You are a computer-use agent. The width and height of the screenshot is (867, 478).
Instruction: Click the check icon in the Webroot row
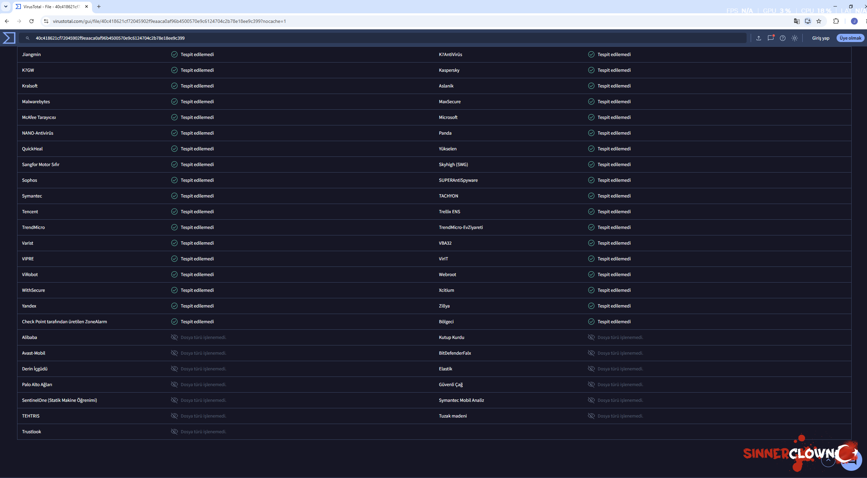(591, 274)
